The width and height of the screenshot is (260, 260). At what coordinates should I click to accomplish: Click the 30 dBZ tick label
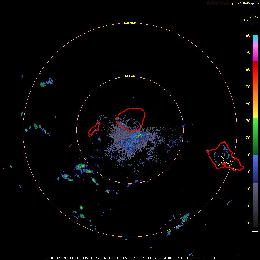pyautogui.click(x=248, y=121)
